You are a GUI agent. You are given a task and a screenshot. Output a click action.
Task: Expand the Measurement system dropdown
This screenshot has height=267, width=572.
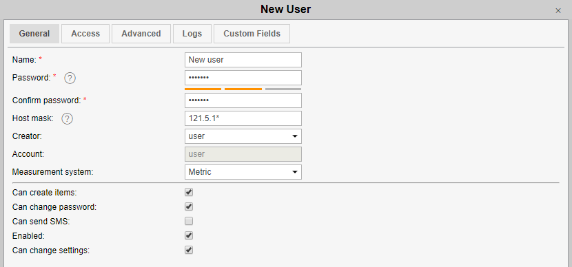[x=243, y=172]
